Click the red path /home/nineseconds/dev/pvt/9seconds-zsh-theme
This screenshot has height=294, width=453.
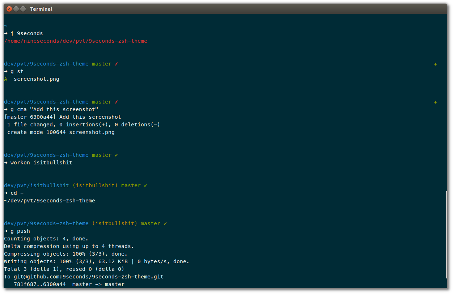point(76,41)
